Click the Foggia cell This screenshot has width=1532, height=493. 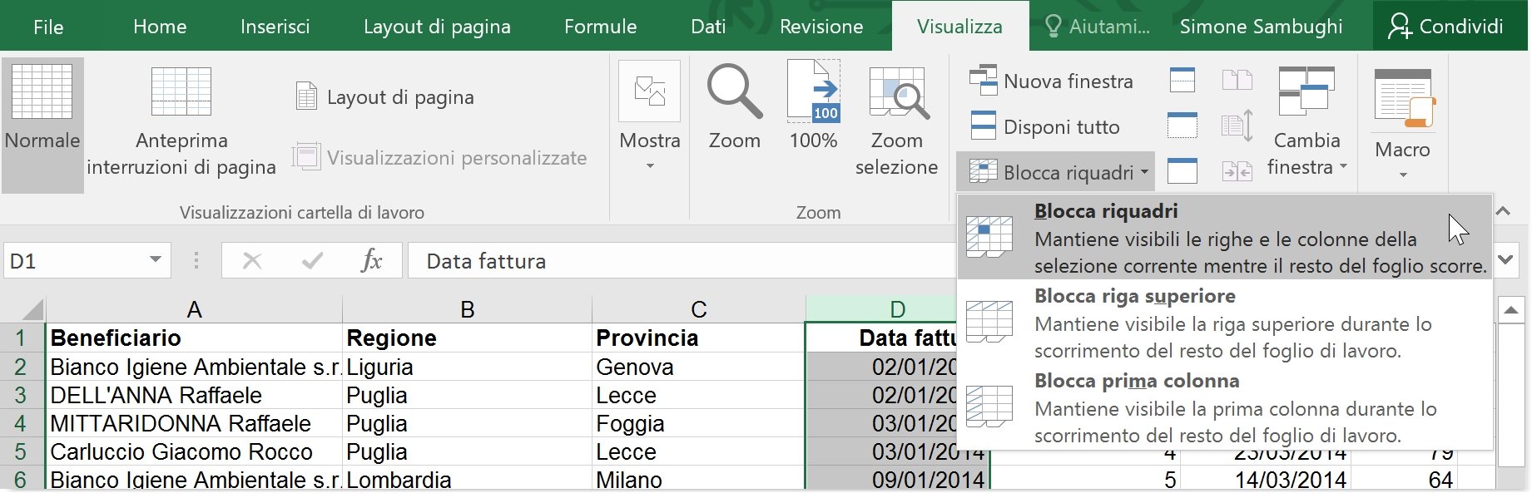[x=698, y=423]
